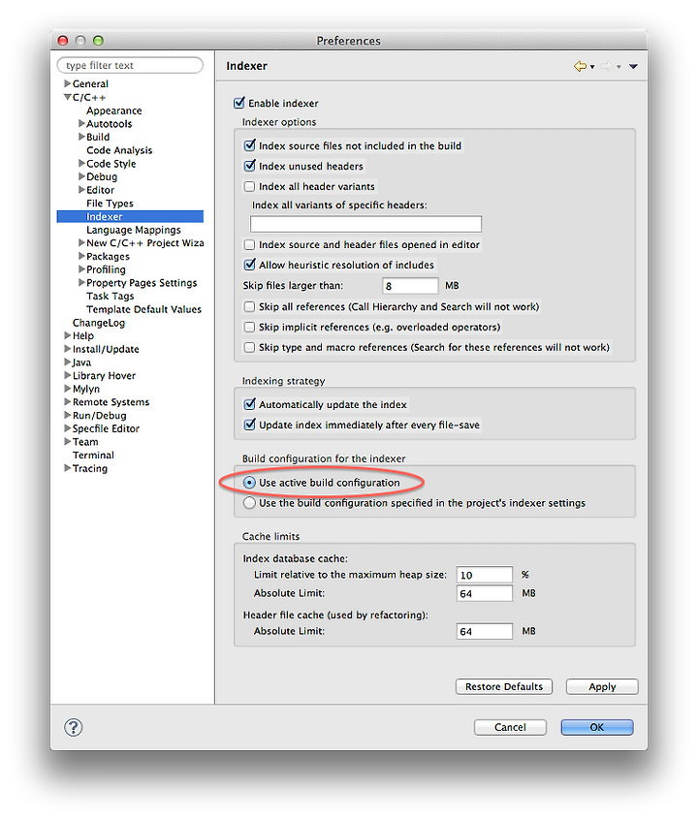
Task: Toggle Allow heuristic resolution of includes
Action: tap(249, 265)
